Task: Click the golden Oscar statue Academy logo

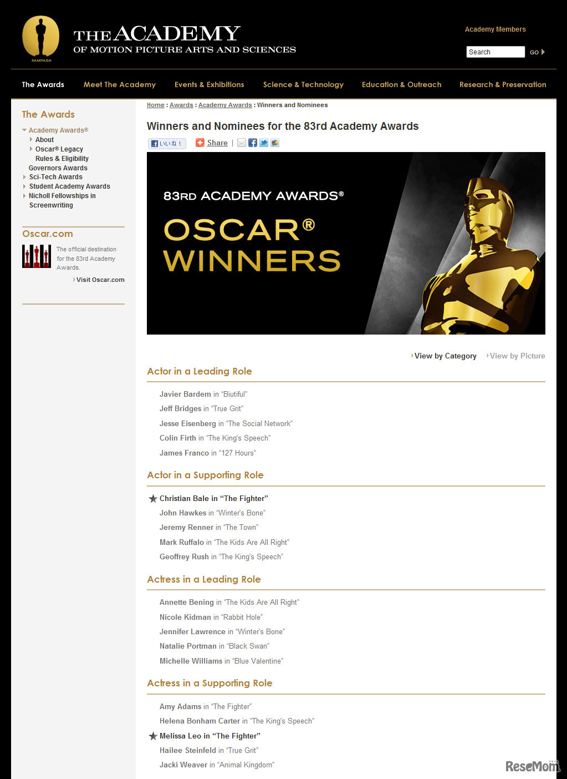Action: [x=40, y=39]
